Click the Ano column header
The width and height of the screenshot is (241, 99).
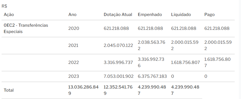pyautogui.click(x=72, y=15)
